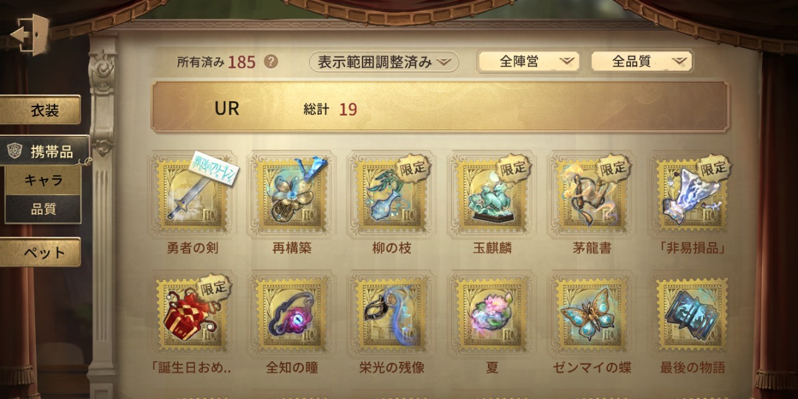Open the 全品質 quality filter dropdown

[x=642, y=62]
